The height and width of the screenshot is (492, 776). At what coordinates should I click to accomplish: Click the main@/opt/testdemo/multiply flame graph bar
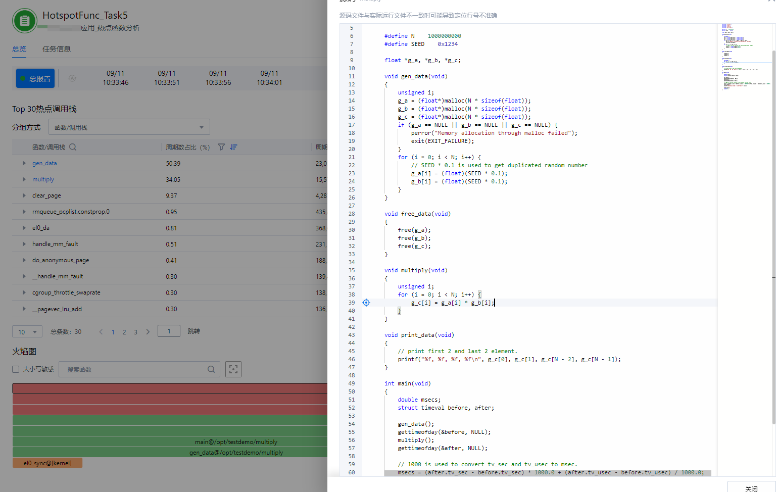tap(170, 441)
